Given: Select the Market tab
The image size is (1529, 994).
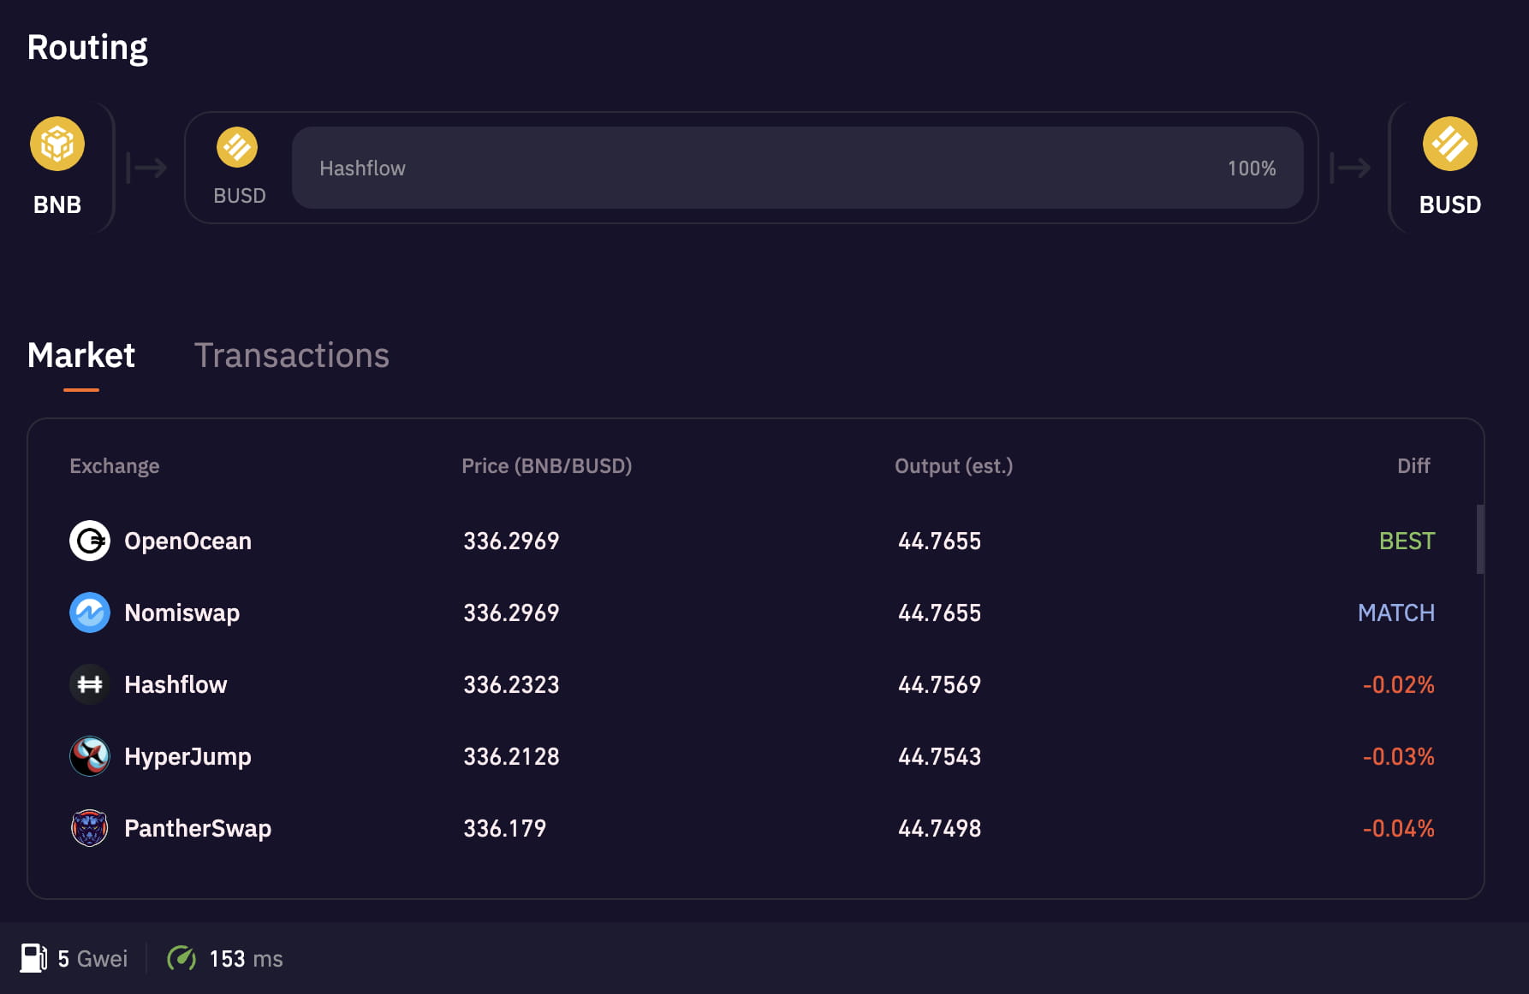Looking at the screenshot, I should pyautogui.click(x=81, y=356).
